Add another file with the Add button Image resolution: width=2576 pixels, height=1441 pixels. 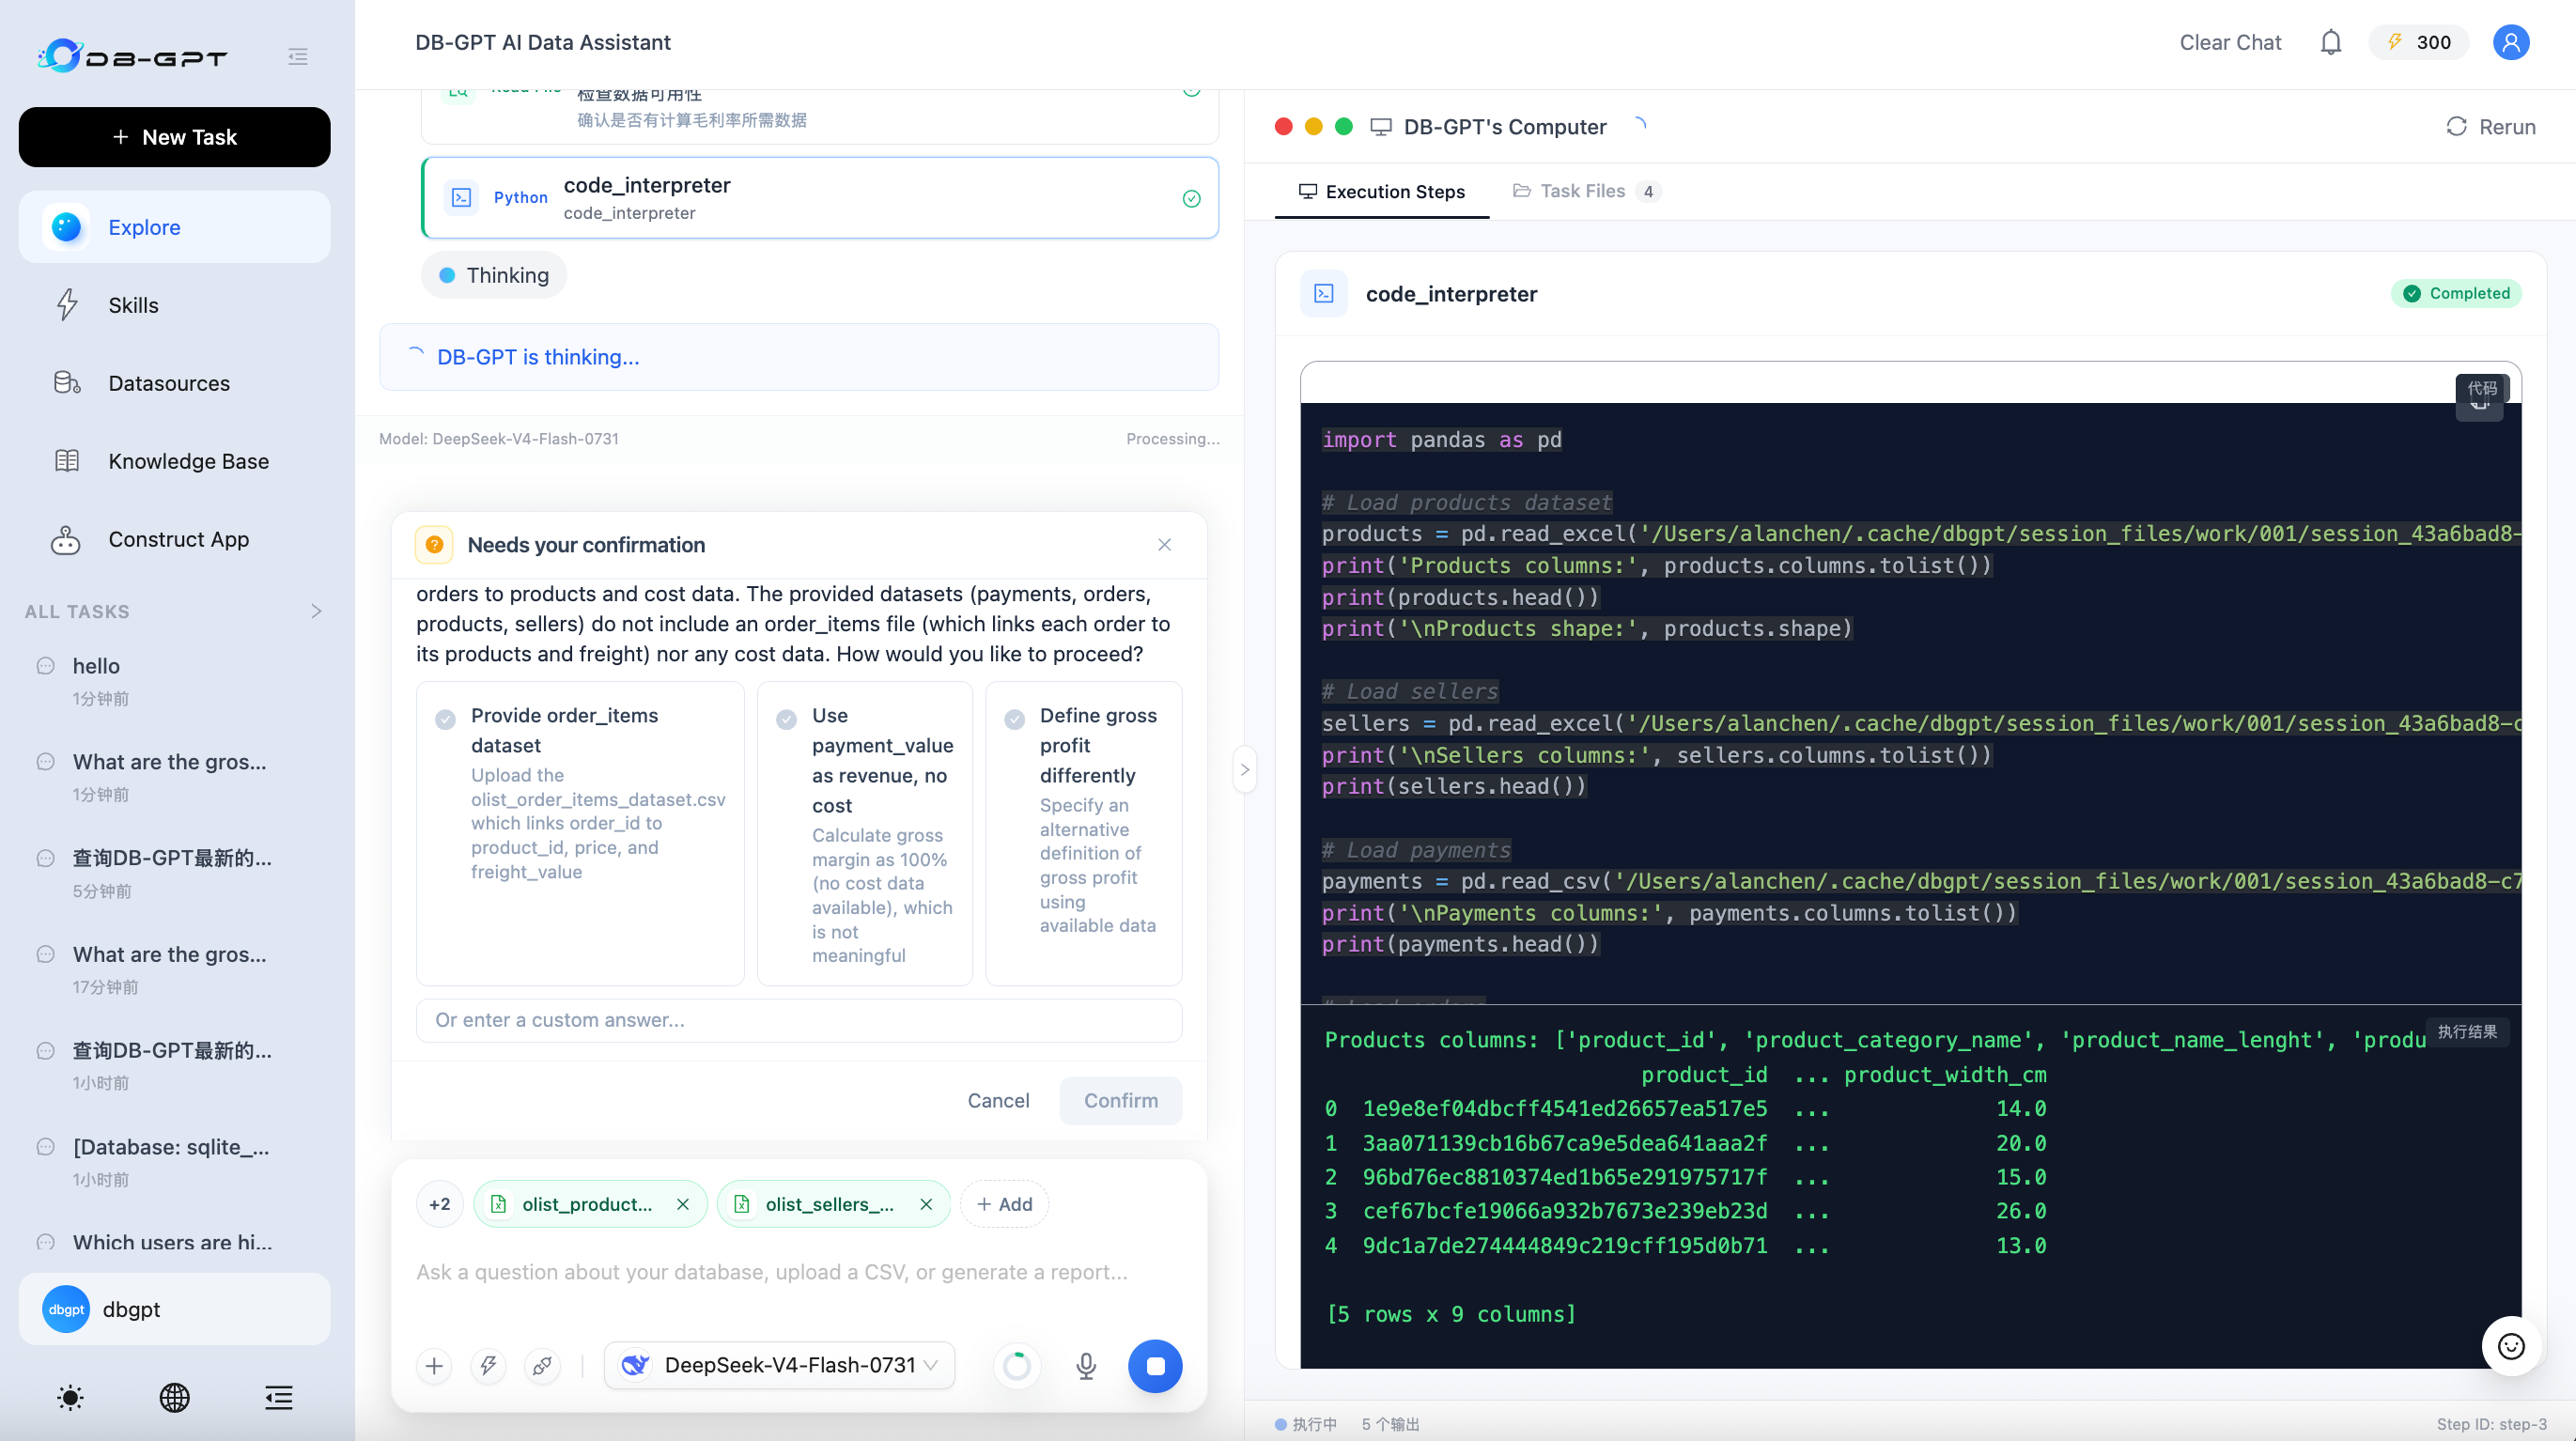[1004, 1204]
